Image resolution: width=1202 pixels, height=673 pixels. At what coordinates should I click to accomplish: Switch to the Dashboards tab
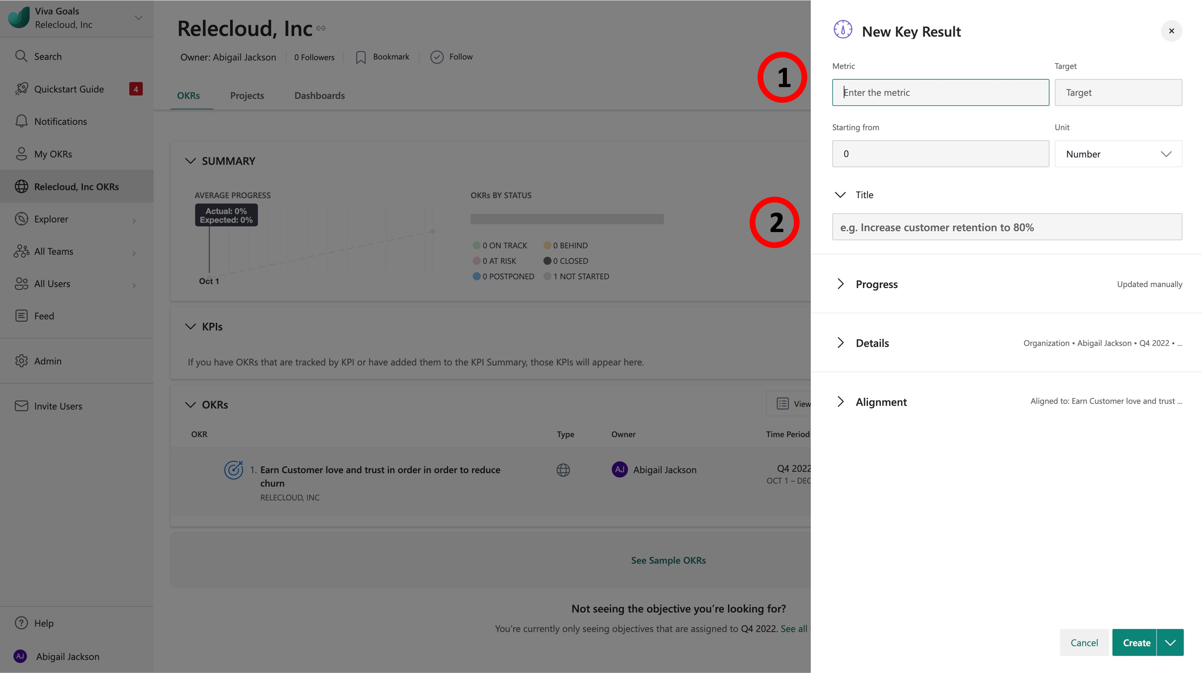[320, 94]
